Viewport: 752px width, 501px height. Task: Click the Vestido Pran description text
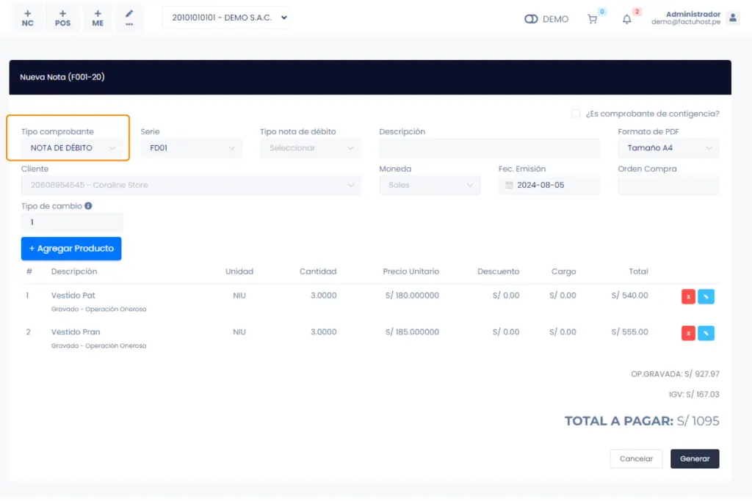coord(76,332)
